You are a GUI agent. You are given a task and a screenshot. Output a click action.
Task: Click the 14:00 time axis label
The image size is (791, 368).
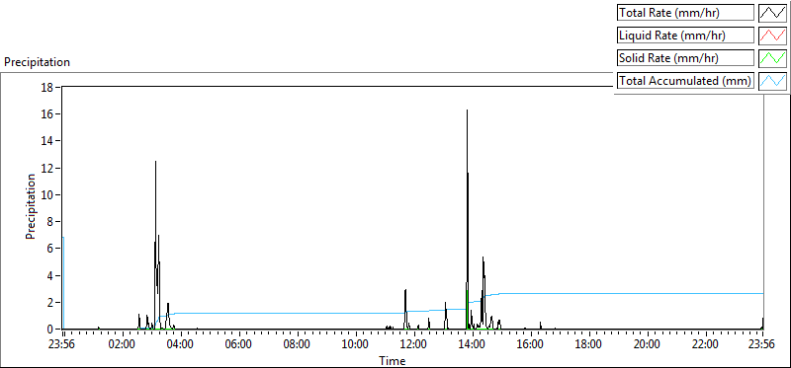473,345
